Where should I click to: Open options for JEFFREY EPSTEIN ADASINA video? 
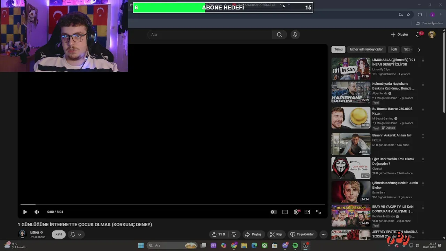pyautogui.click(x=423, y=232)
